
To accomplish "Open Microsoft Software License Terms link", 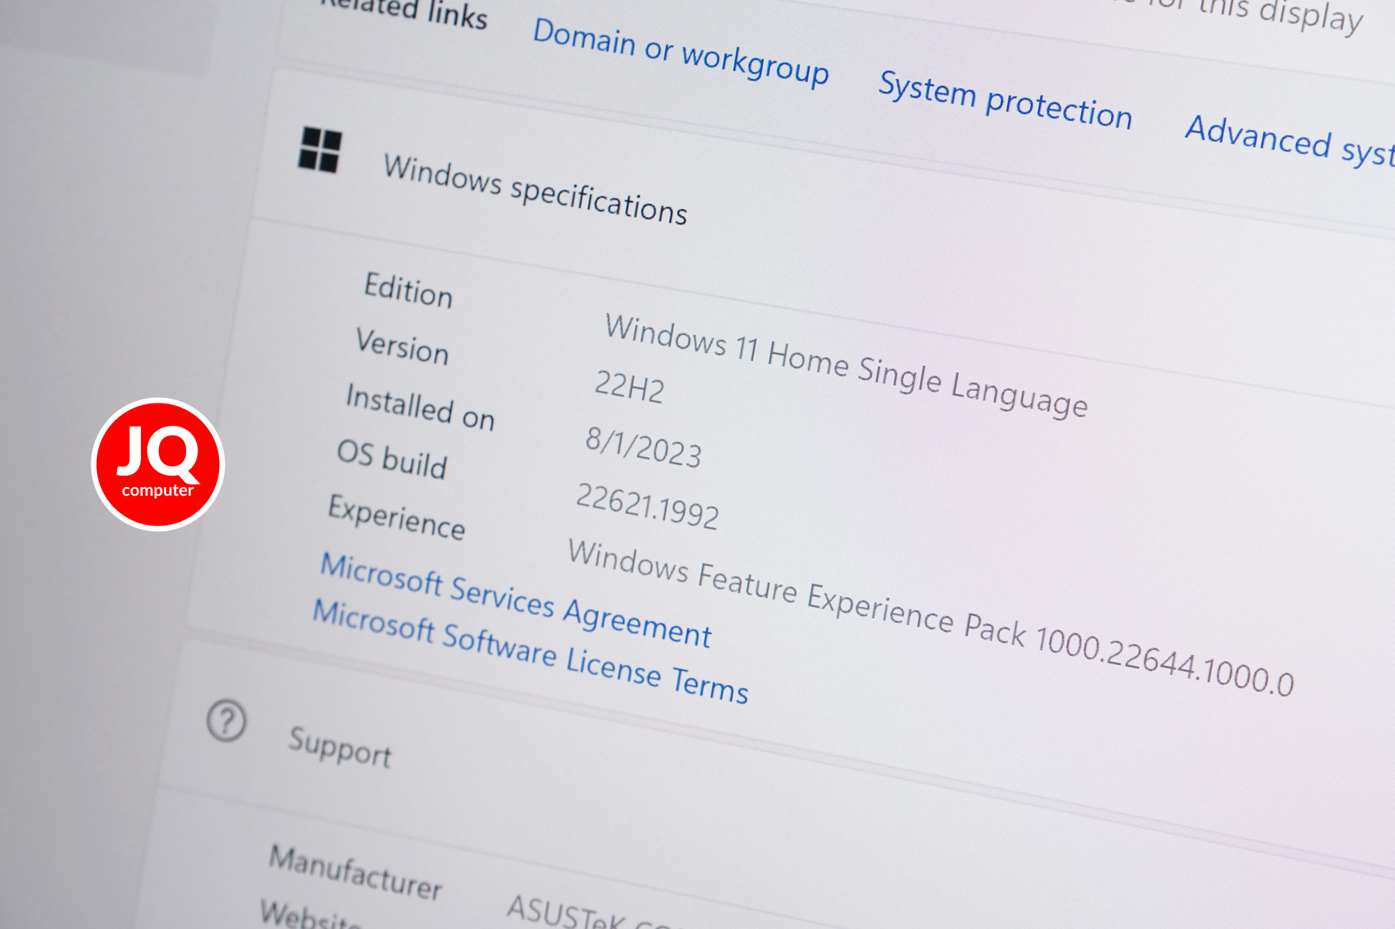I will [x=530, y=652].
